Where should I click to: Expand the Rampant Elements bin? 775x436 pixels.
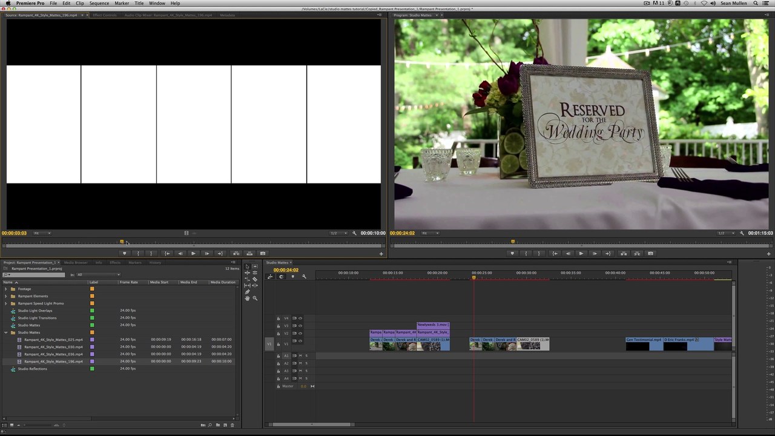(x=6, y=296)
